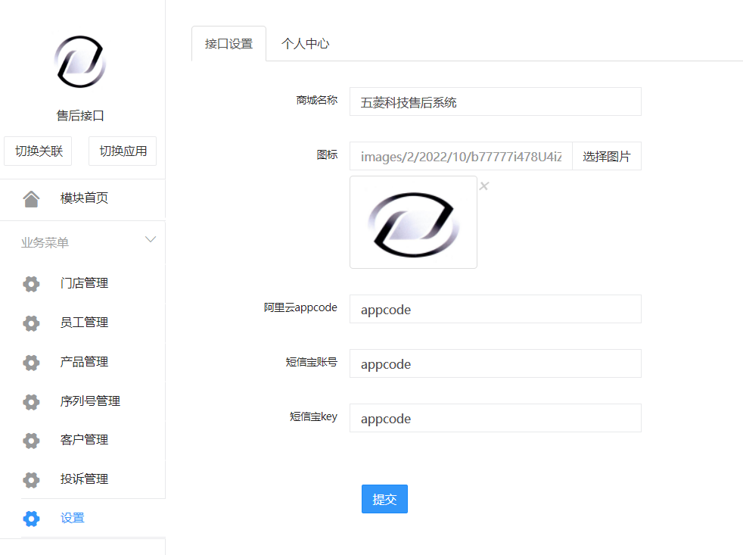Click the 短信宝账号 input field

click(x=495, y=364)
